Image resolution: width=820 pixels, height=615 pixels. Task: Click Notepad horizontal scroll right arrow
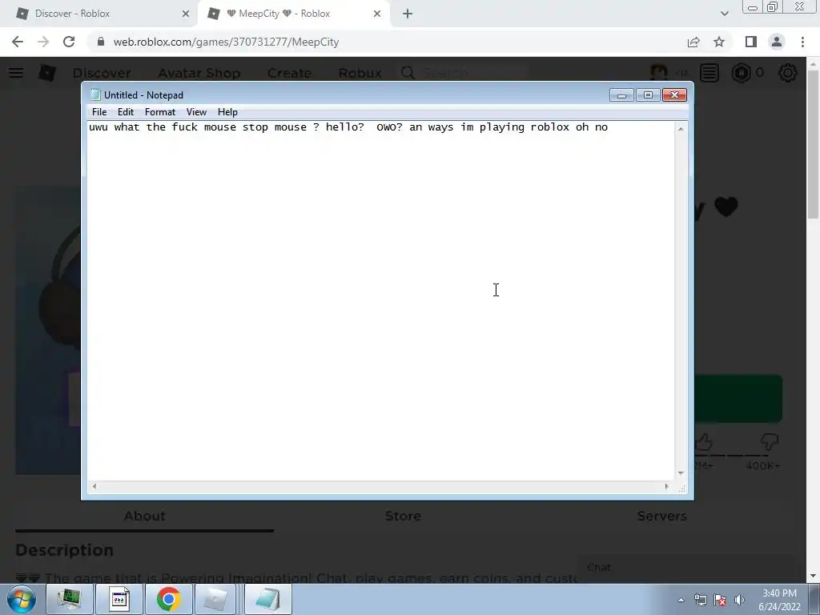666,486
